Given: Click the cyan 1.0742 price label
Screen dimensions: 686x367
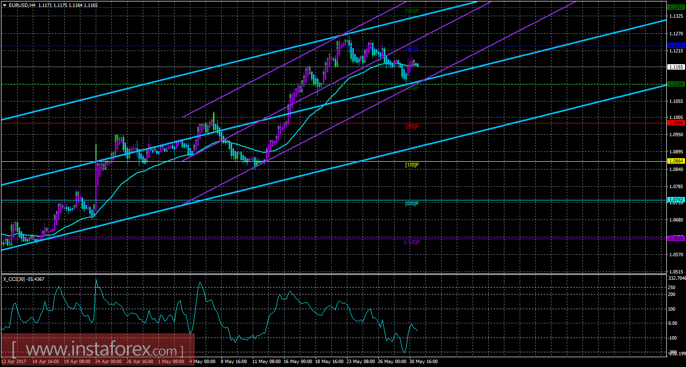Looking at the screenshot, I should (x=676, y=200).
